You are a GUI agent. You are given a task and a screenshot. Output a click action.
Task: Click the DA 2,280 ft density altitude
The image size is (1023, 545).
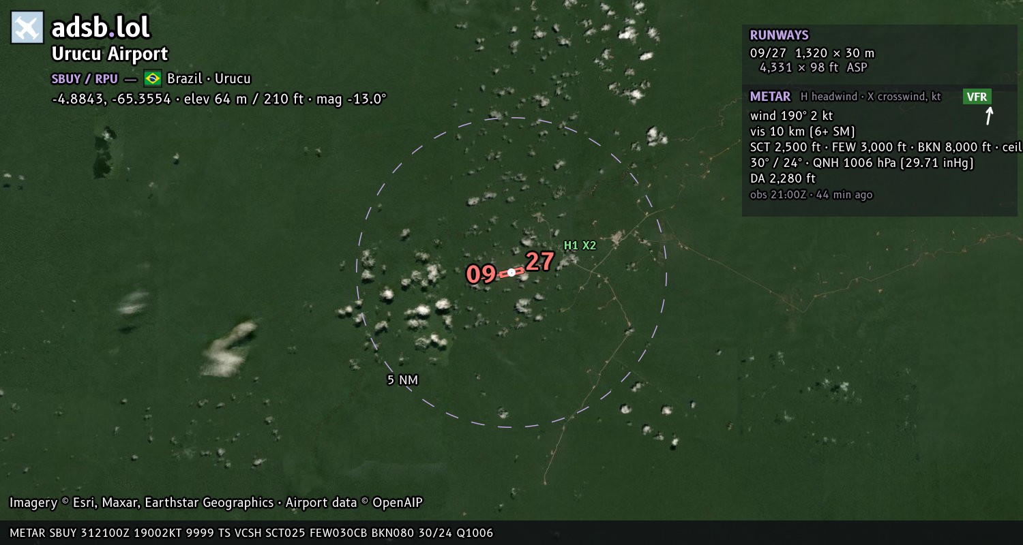[x=782, y=178]
